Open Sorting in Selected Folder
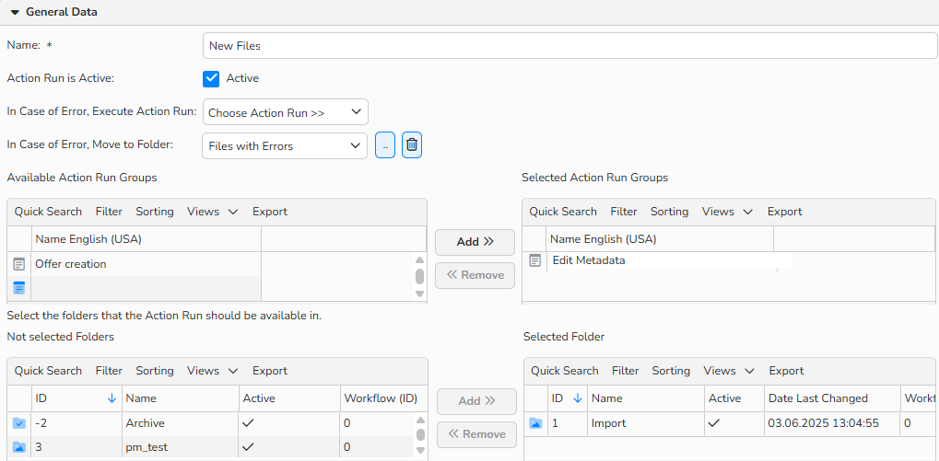Screen dimensions: 939x461 [671, 371]
